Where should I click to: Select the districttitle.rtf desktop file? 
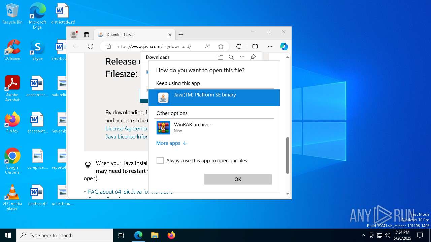(x=63, y=14)
